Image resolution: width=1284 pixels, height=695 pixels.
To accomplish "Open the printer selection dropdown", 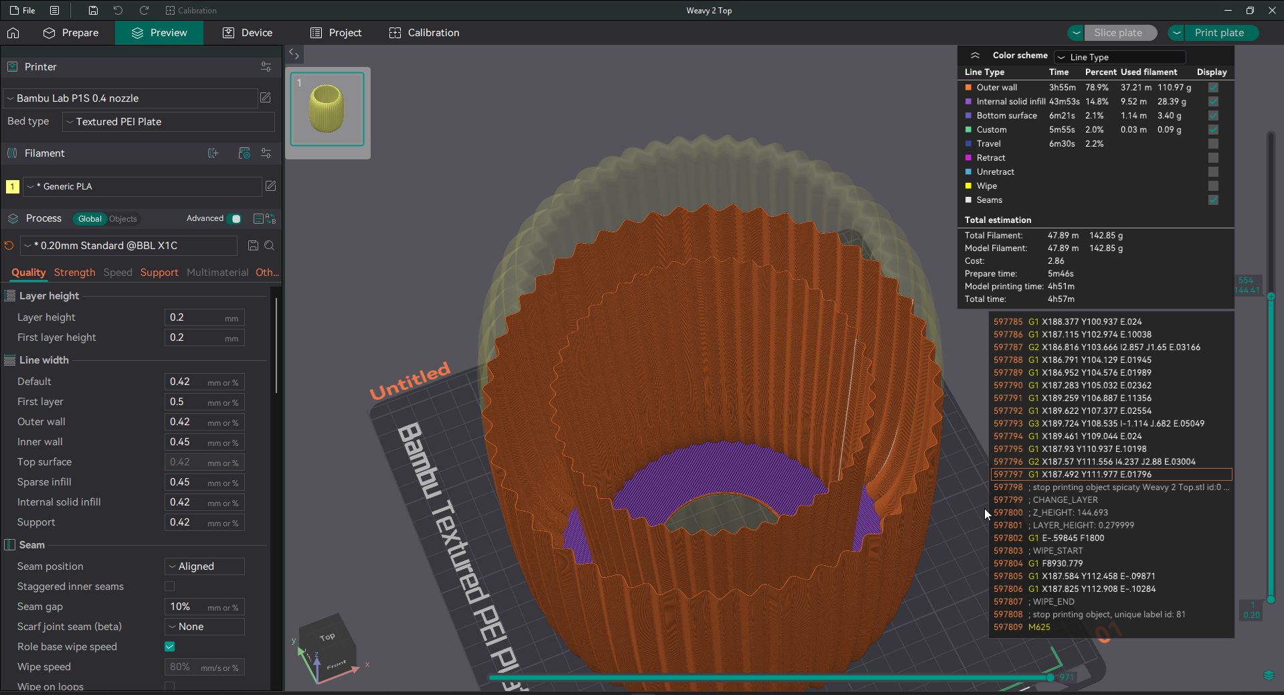I will (x=130, y=98).
